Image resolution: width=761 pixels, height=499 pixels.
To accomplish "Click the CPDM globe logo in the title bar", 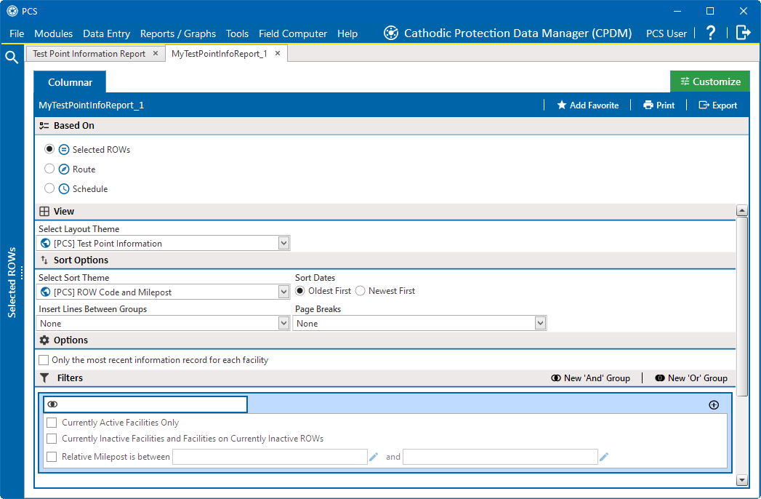I will pyautogui.click(x=390, y=32).
